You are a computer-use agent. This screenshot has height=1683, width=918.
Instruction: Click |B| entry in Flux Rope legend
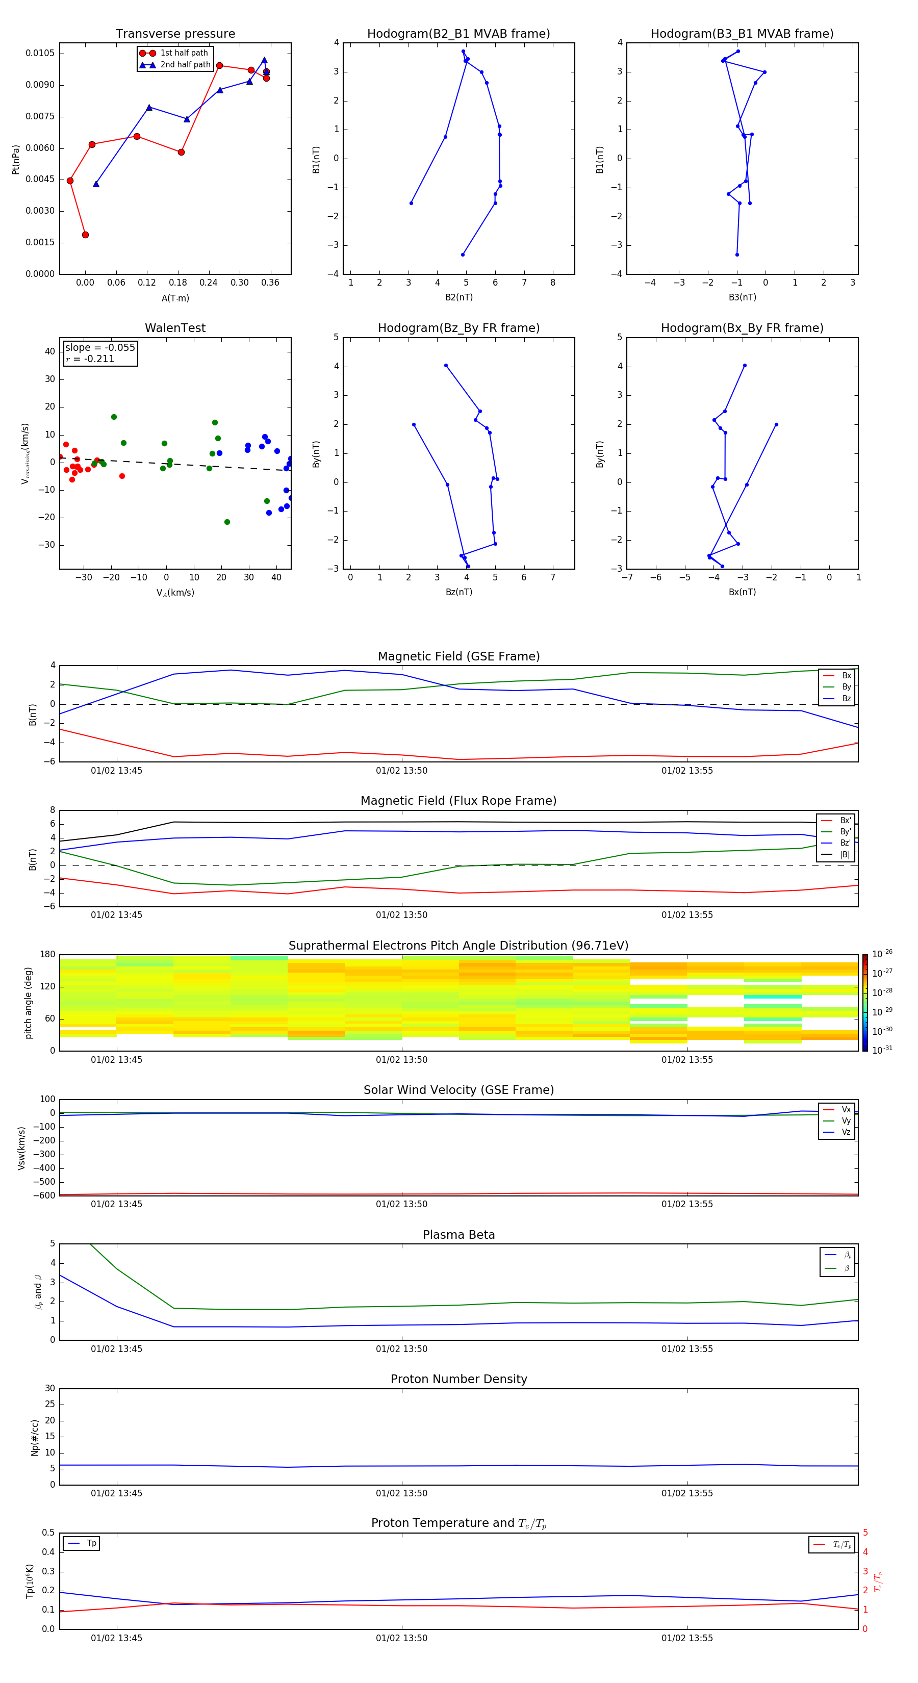pos(836,855)
